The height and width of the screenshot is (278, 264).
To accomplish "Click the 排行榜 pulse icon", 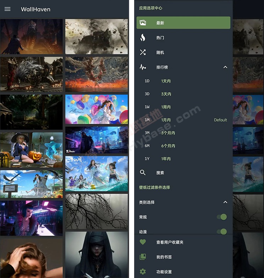I will (x=143, y=67).
